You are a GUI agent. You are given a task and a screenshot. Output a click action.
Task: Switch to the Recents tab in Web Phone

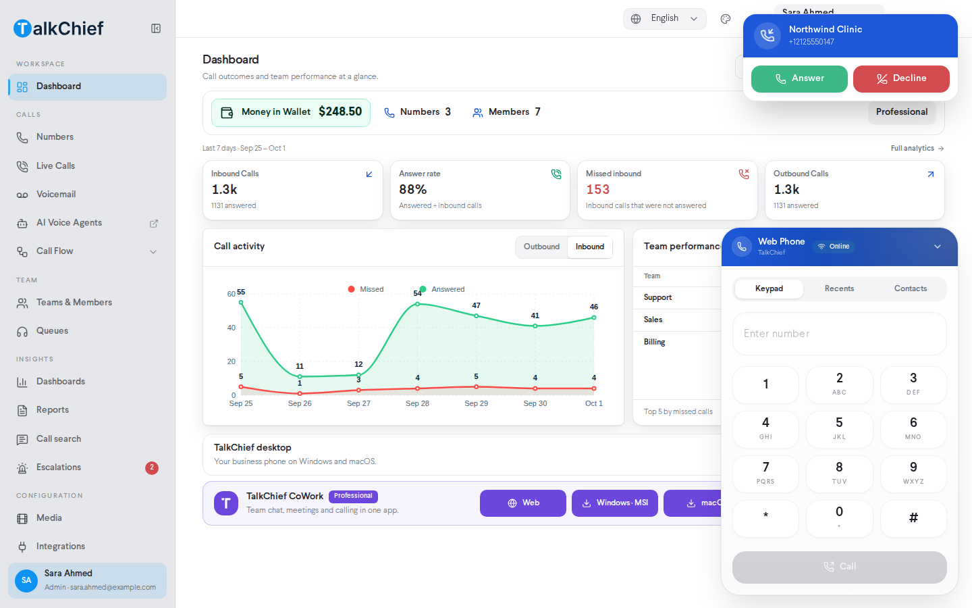click(839, 289)
